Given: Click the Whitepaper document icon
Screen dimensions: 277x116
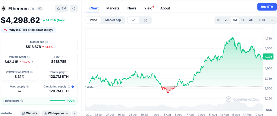Looking at the screenshot, I should tap(45, 113).
